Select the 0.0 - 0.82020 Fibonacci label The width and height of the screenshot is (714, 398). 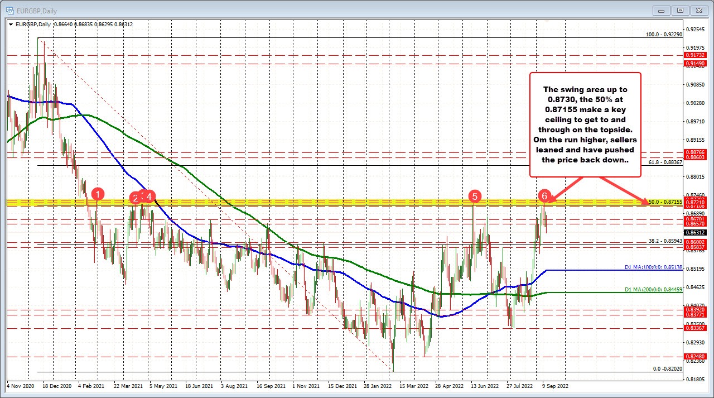pyautogui.click(x=668, y=369)
